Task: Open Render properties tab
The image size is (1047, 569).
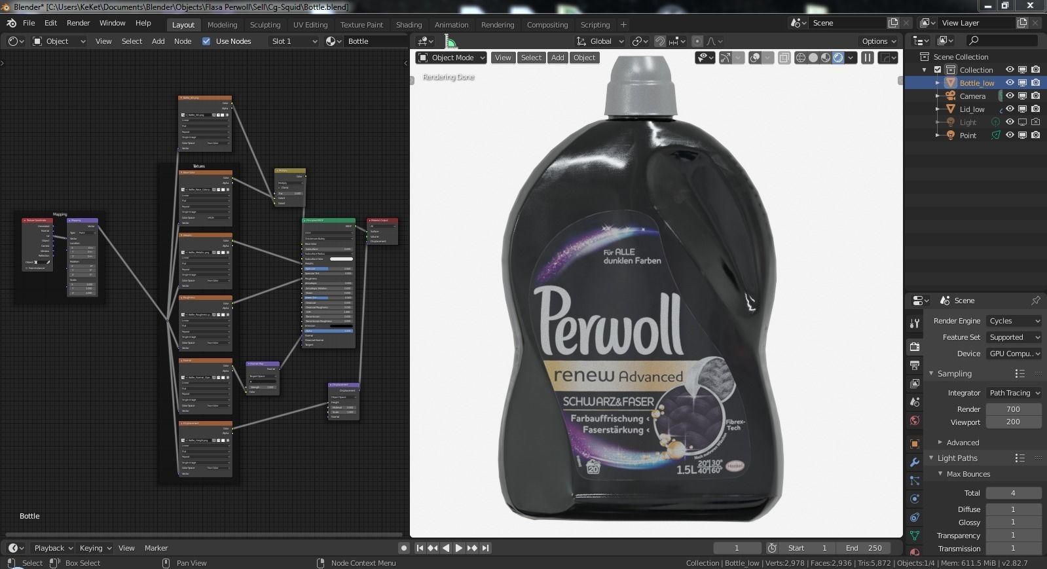Action: click(915, 346)
